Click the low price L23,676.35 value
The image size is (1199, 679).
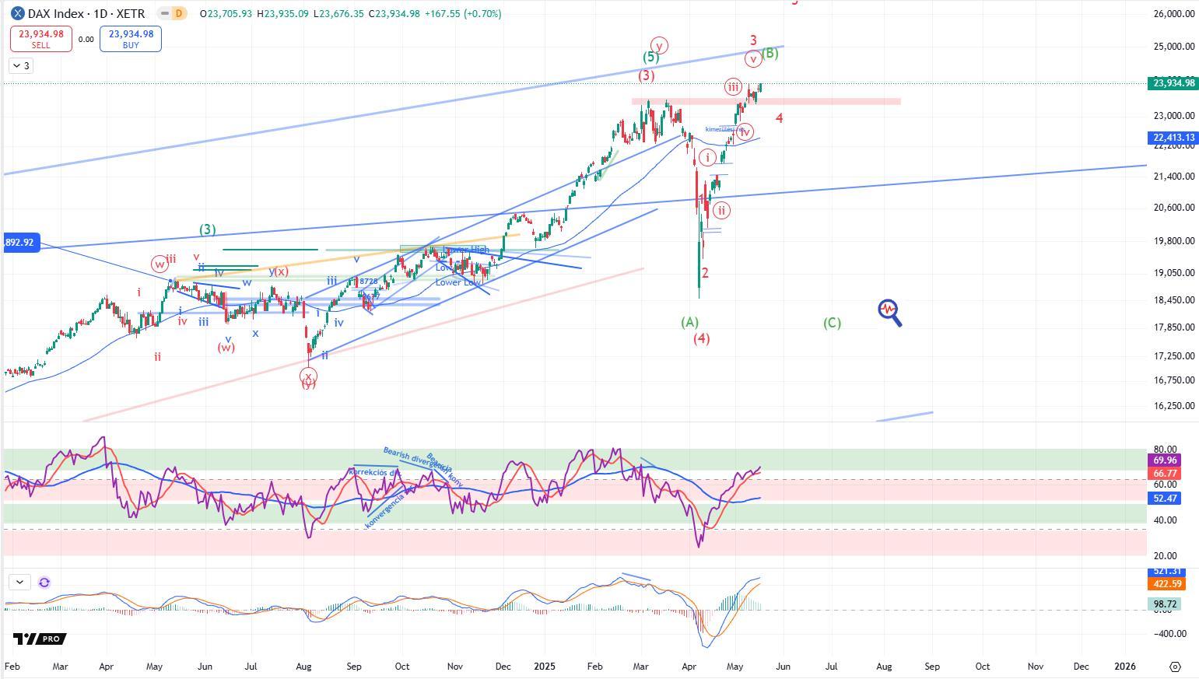coord(338,14)
